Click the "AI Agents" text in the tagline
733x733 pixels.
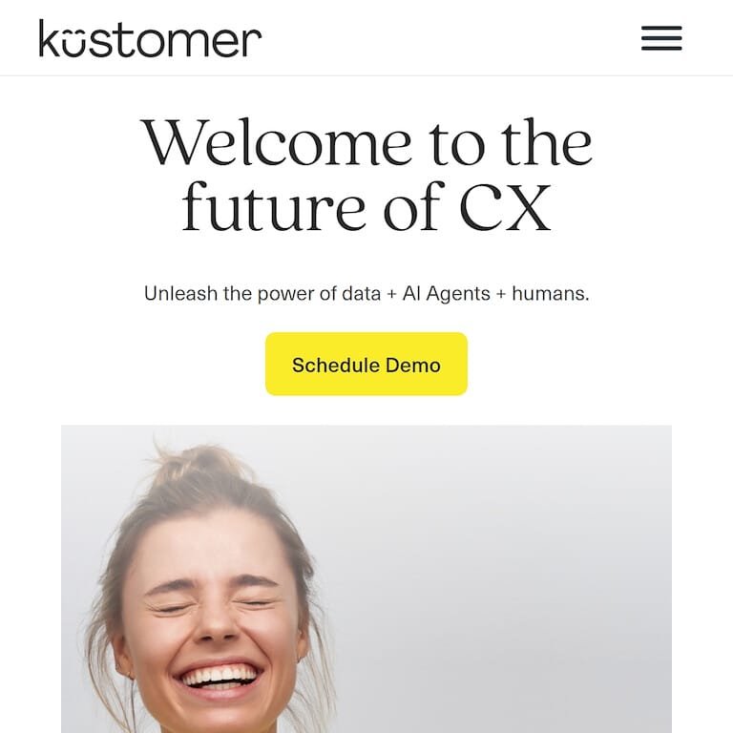click(x=446, y=295)
